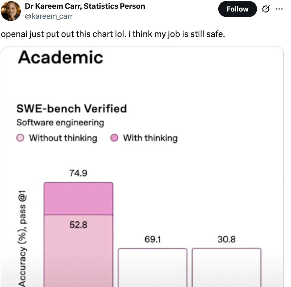Open the @kareem_carr handle link

pyautogui.click(x=49, y=16)
